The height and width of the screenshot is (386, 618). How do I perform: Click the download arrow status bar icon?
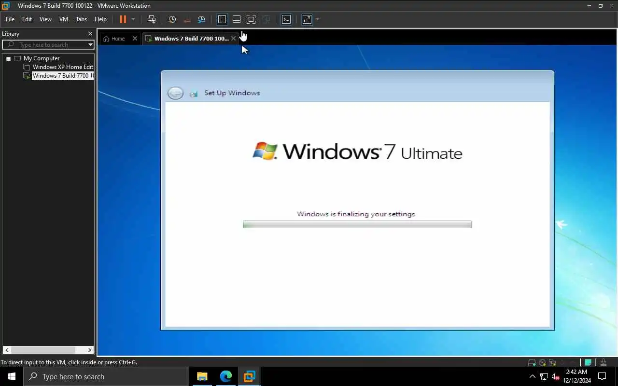604,362
